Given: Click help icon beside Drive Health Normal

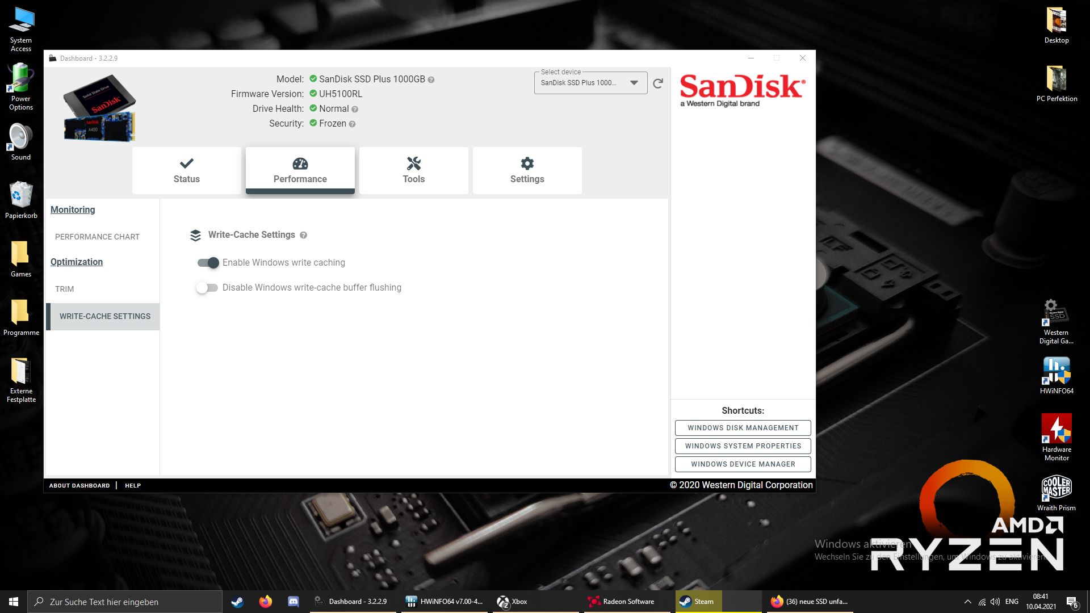Looking at the screenshot, I should pos(355,110).
